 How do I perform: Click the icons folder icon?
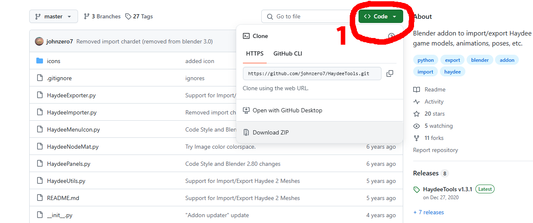click(40, 61)
